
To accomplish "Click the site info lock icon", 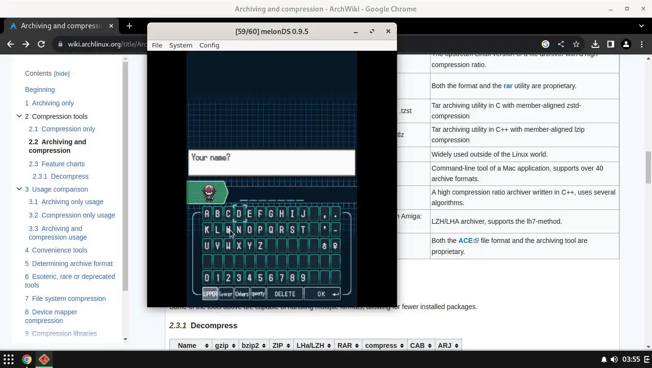I will point(60,44).
